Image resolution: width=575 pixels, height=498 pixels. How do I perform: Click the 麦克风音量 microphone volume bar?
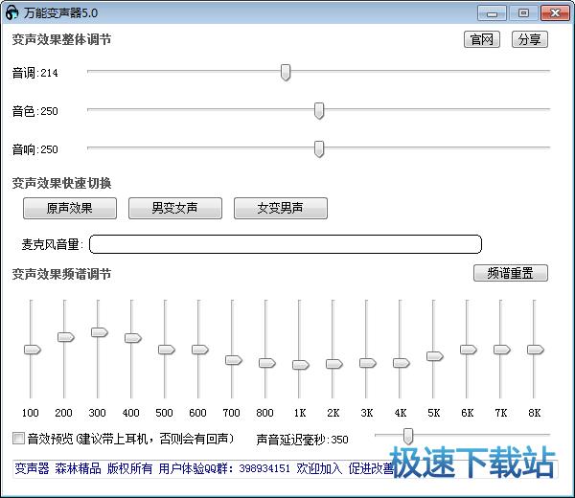(x=286, y=244)
